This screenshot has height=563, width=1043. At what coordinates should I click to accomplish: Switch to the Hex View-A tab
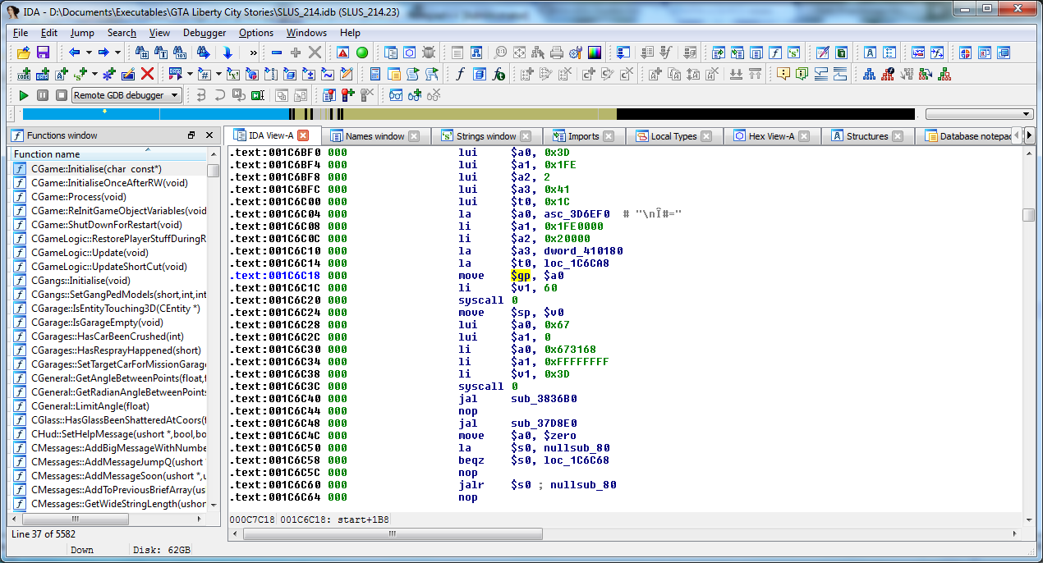[x=770, y=136]
